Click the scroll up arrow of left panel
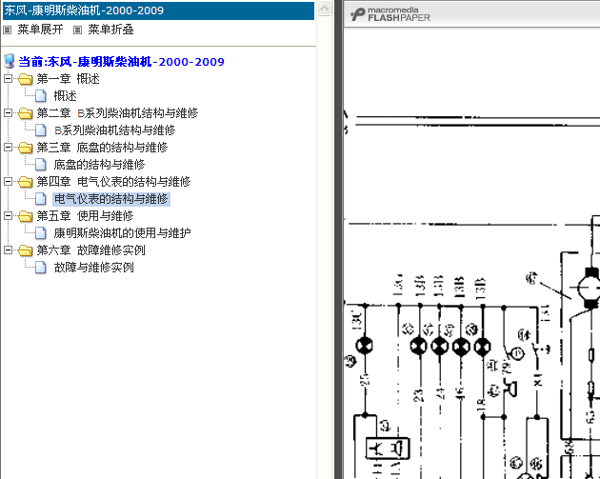 click(324, 9)
